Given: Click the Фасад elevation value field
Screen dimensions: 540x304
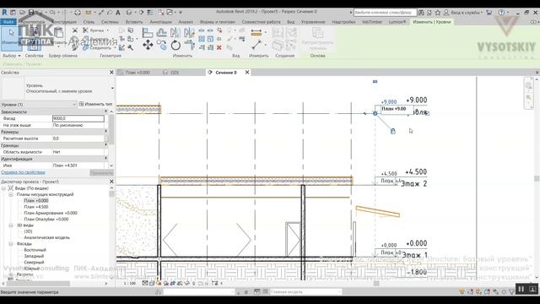Looking at the screenshot, I should point(78,118).
